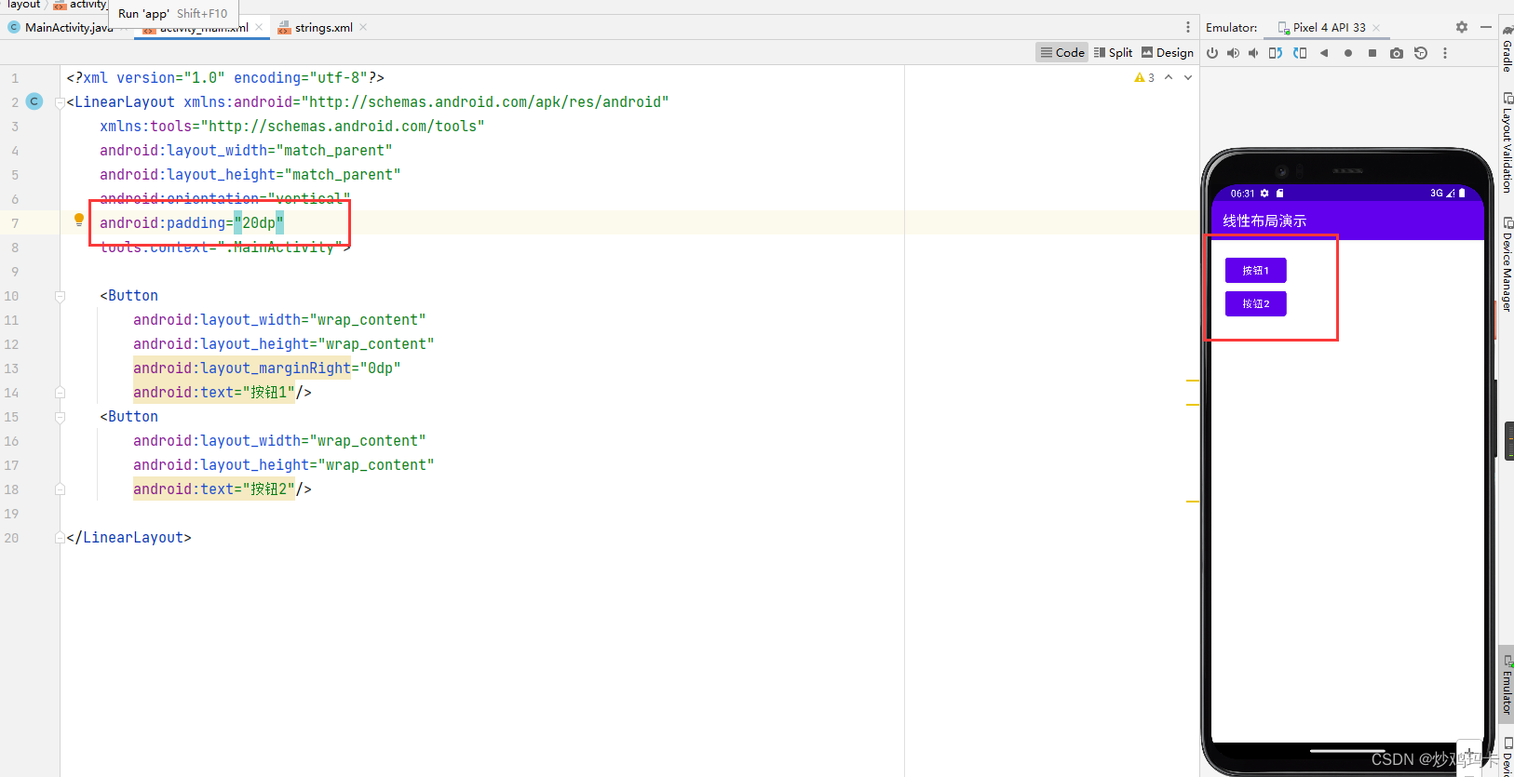
Task: Collapse first Button tag fold marker
Action: 60,296
